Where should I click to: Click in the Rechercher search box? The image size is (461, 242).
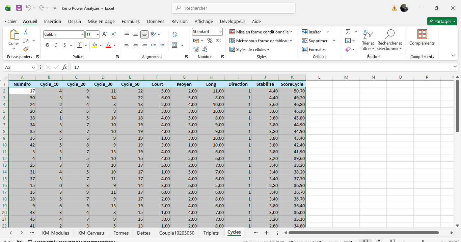pos(233,8)
